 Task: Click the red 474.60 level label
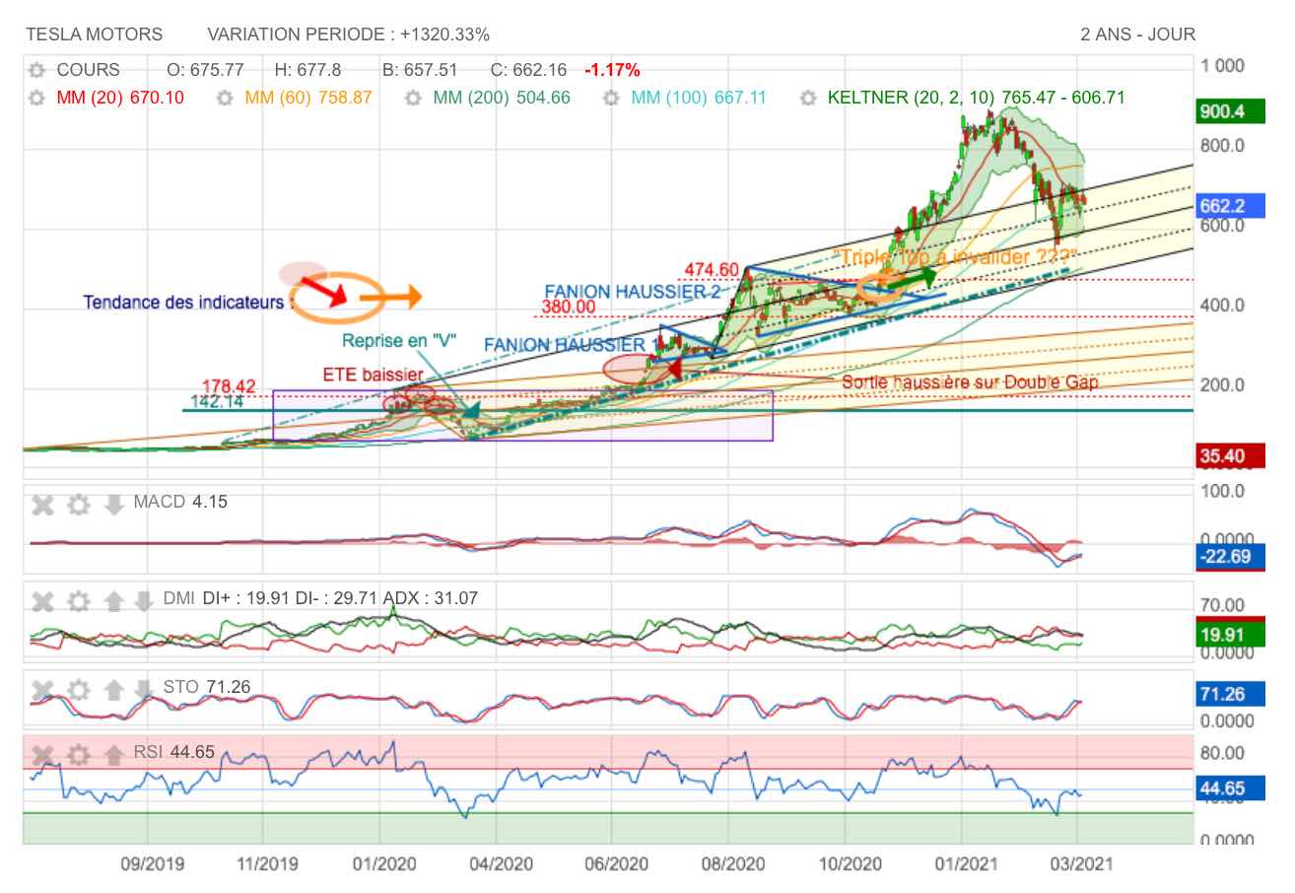pyautogui.click(x=711, y=270)
